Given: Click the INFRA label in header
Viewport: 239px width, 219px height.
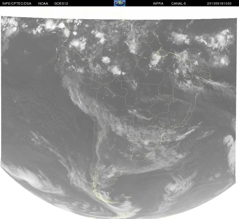Looking at the screenshot, I should tap(158, 3).
